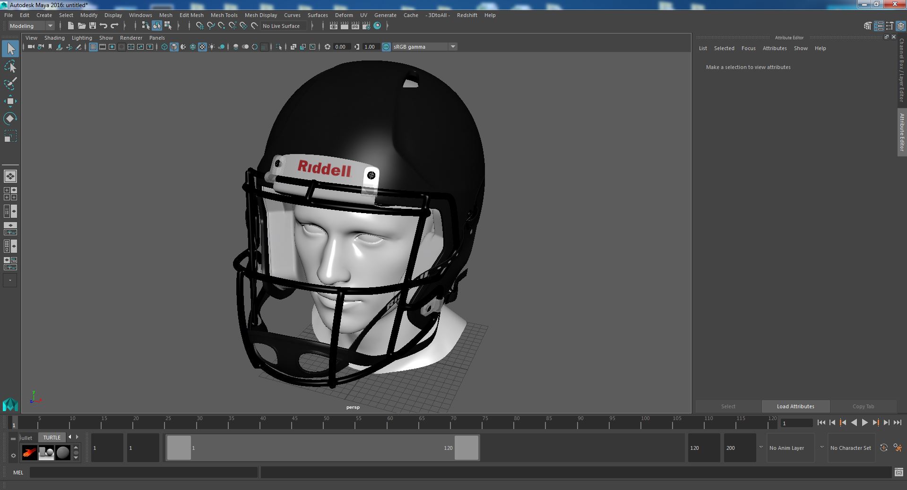Open the Render View window
This screenshot has width=907, height=490.
(x=334, y=26)
